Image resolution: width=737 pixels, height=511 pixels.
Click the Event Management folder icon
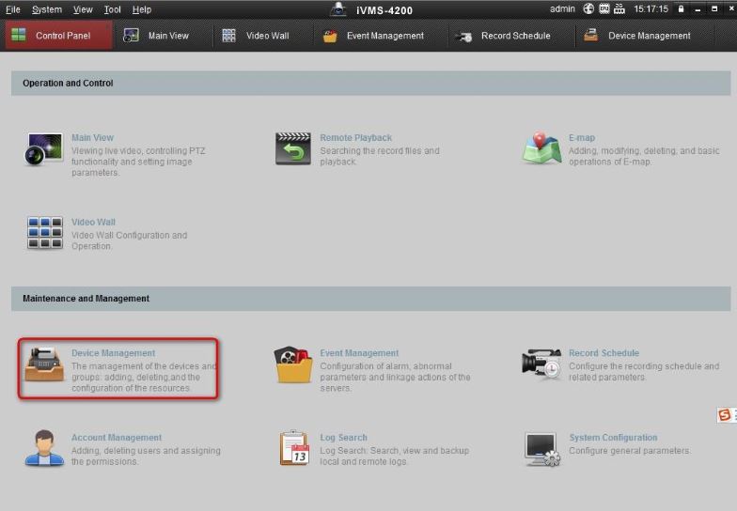coord(293,364)
